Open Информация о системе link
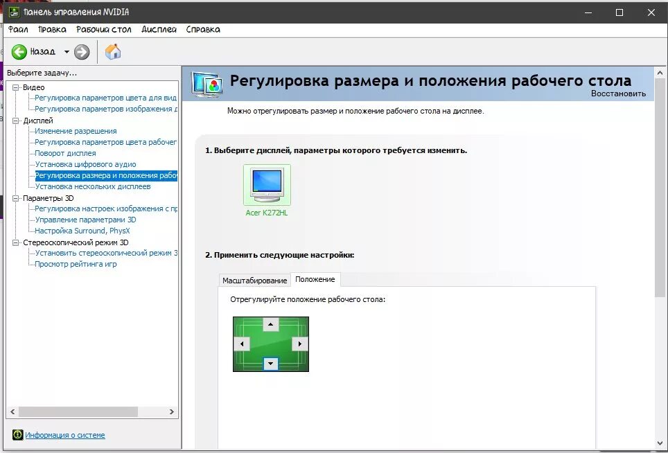 point(64,435)
